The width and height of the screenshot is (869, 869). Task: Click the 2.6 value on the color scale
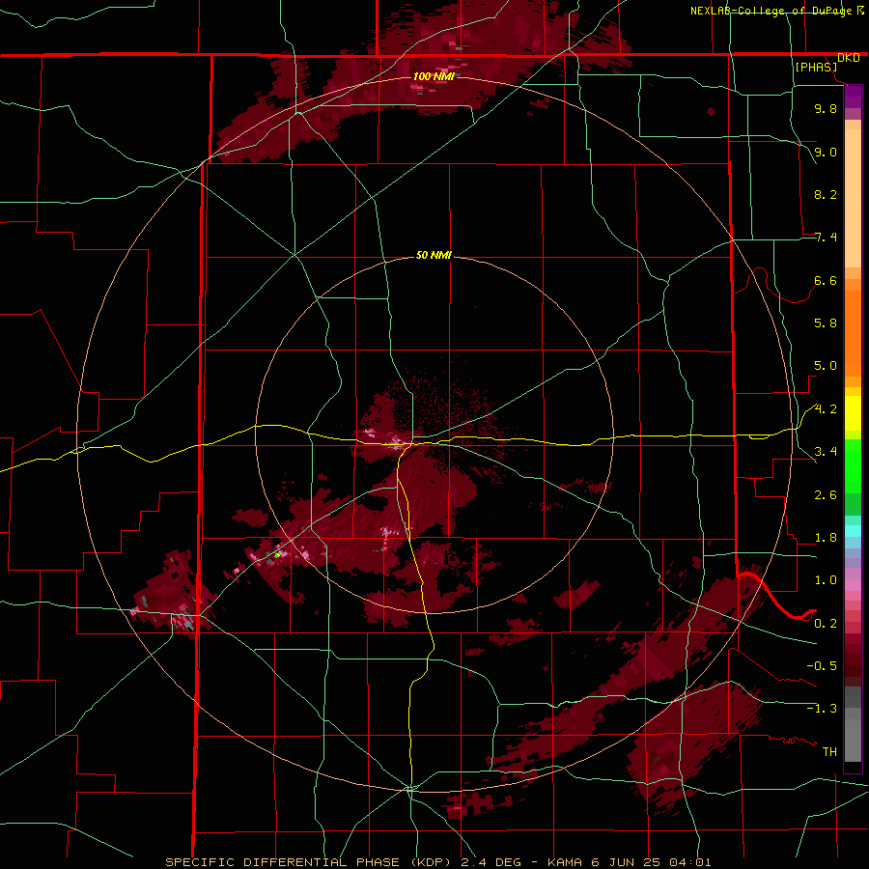click(826, 495)
